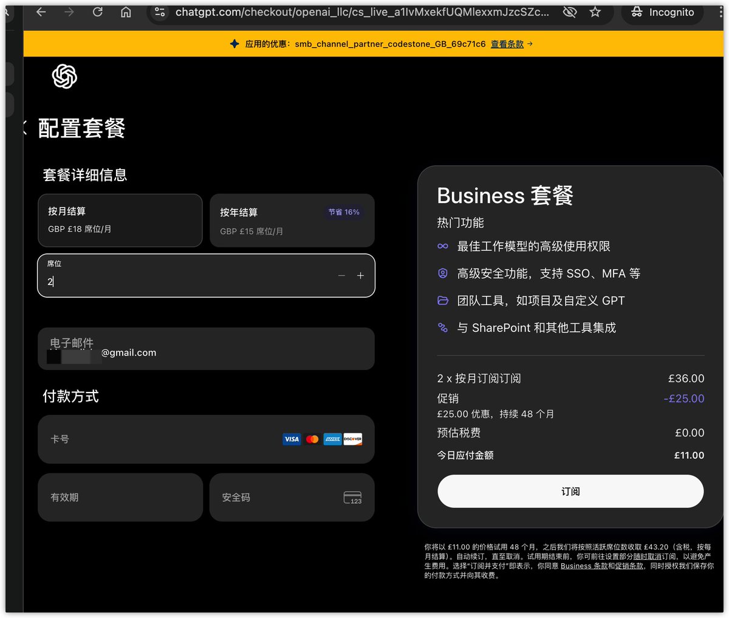Click the 套餐详细信息 heading

[x=85, y=175]
